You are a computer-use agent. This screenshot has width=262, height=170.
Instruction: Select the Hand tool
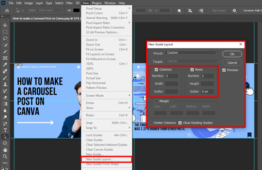[x=5, y=150]
